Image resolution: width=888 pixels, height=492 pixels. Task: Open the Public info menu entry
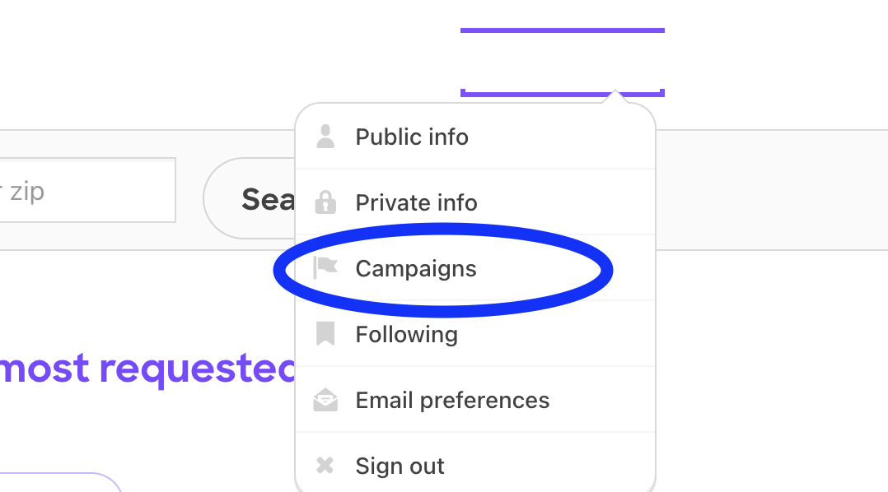[x=412, y=137]
